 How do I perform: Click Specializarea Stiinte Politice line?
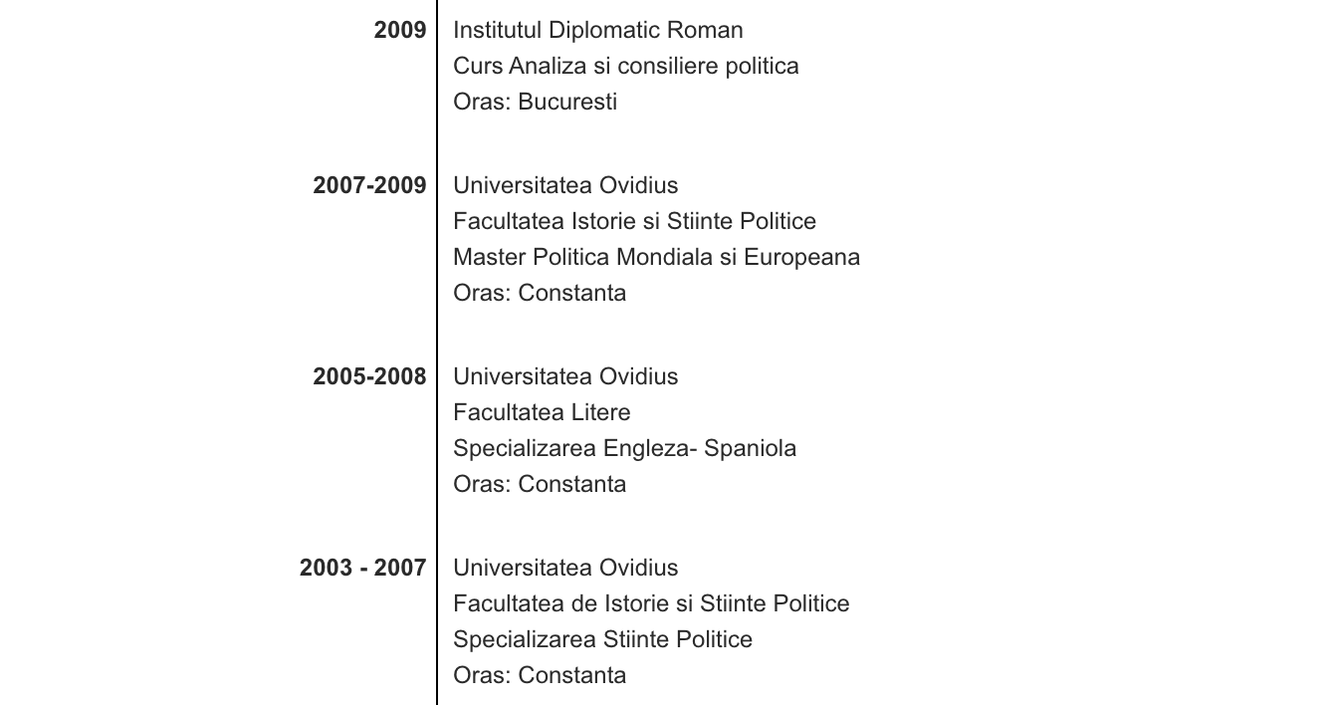(x=603, y=639)
